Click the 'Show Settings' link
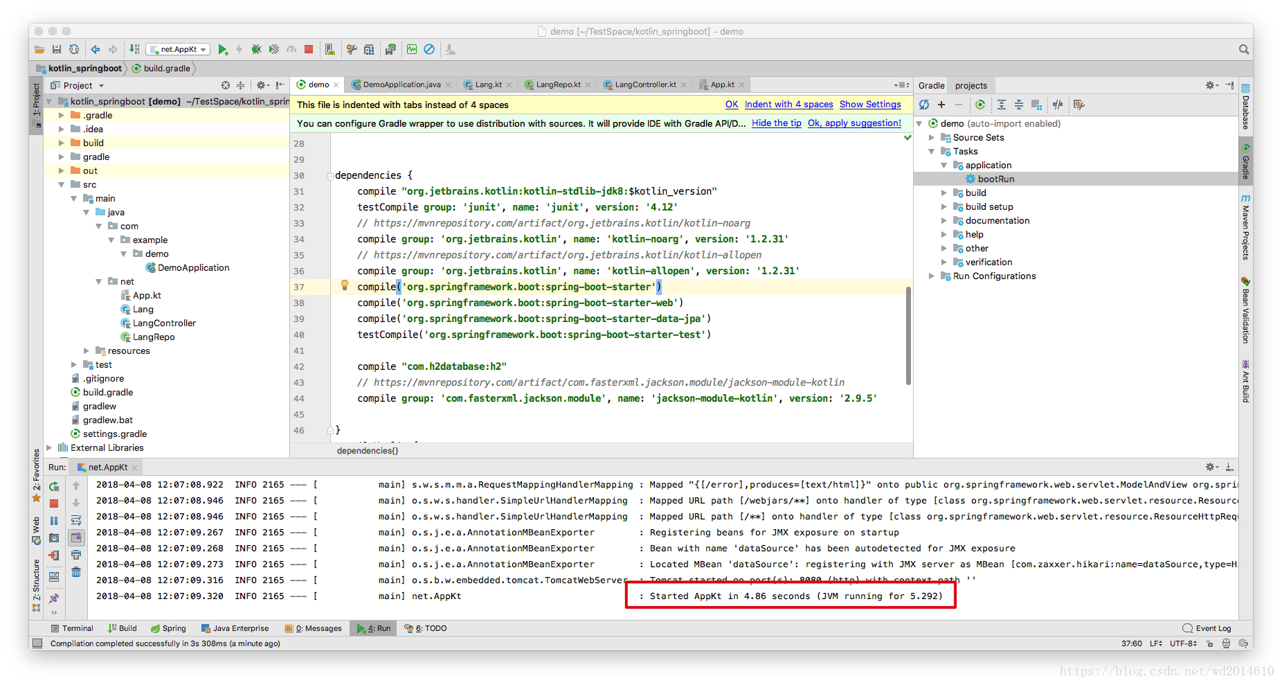The image size is (1282, 685). click(870, 105)
